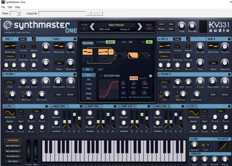
Task: Toggle the OSC 2 power LED
Action: pyautogui.click(x=159, y=39)
